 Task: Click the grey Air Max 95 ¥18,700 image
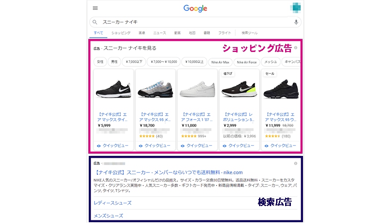pyautogui.click(x=156, y=89)
